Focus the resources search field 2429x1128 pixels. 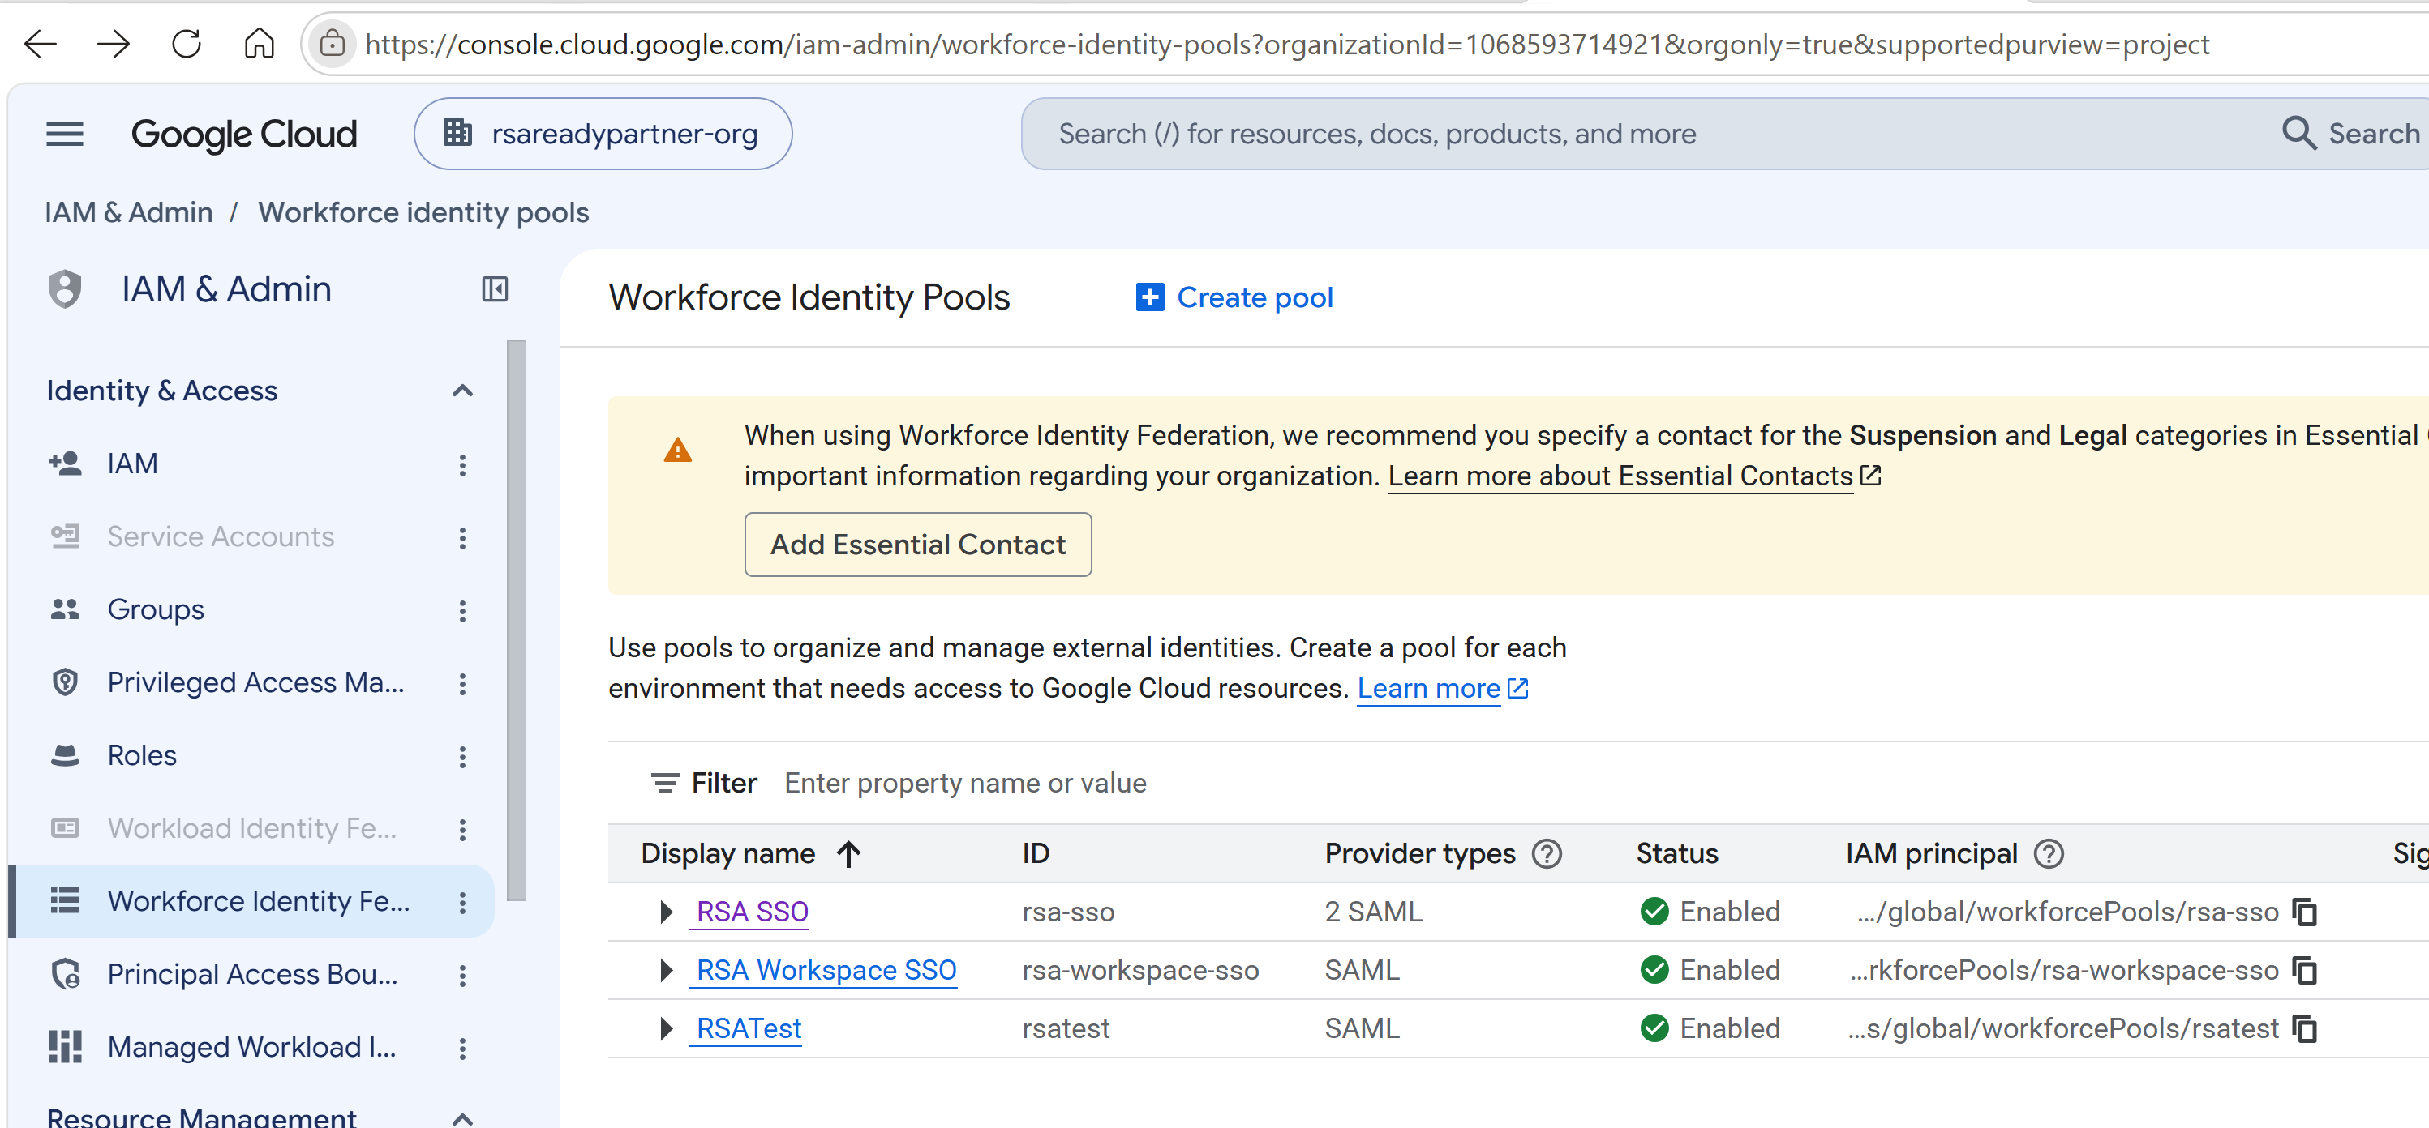(1641, 134)
